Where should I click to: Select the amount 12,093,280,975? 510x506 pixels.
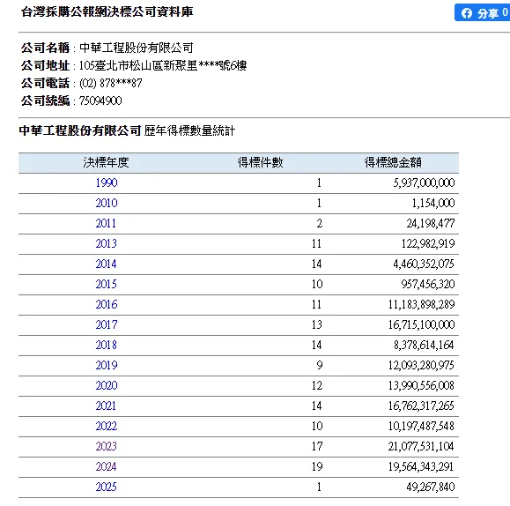pos(421,365)
